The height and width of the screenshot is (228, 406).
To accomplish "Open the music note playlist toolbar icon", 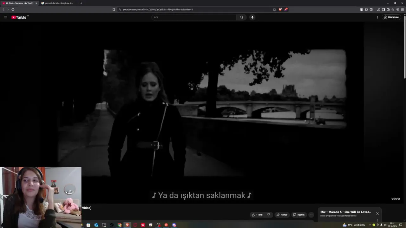I will (x=379, y=9).
